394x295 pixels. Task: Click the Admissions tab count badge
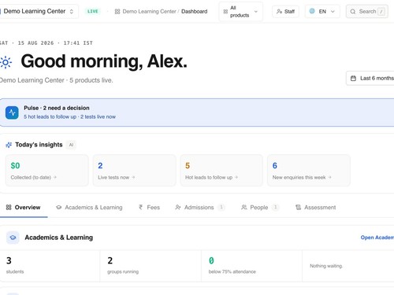[221, 208]
